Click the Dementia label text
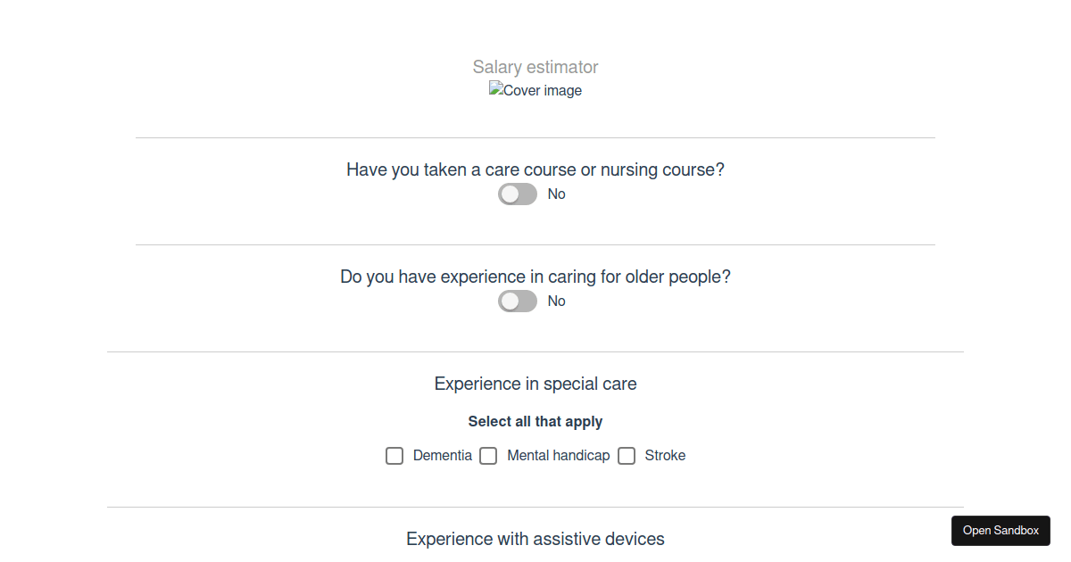 (x=442, y=455)
